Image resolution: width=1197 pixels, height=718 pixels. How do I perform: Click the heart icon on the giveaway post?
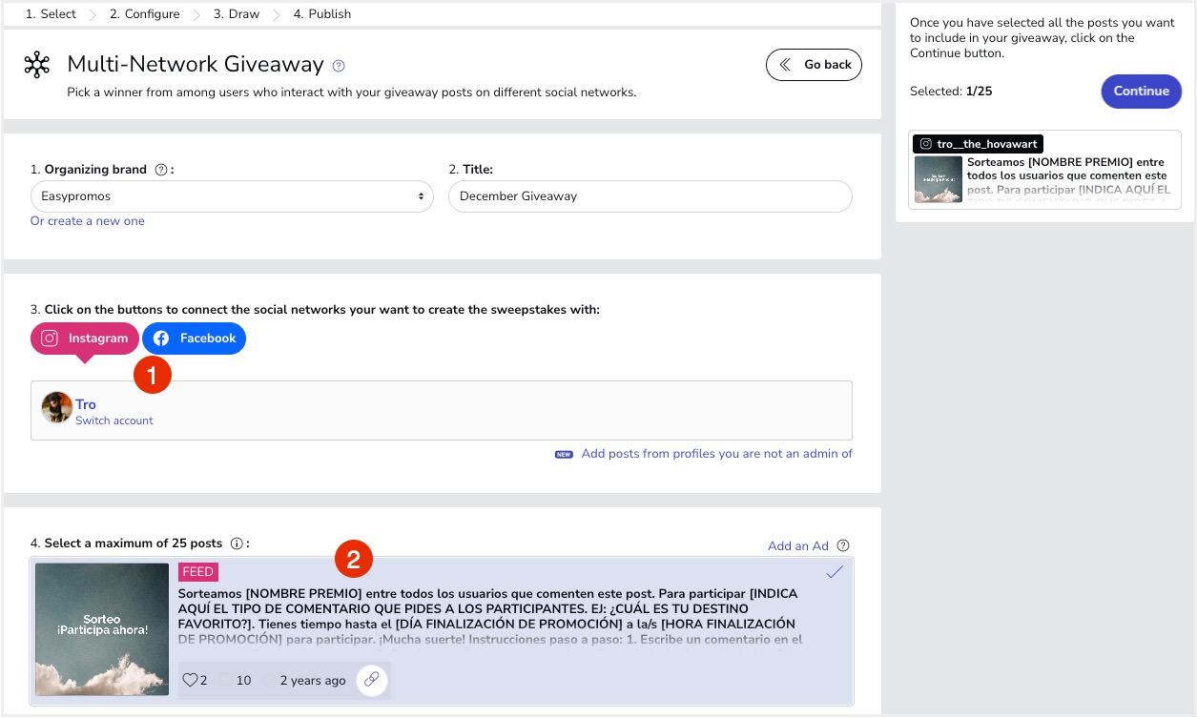click(191, 679)
